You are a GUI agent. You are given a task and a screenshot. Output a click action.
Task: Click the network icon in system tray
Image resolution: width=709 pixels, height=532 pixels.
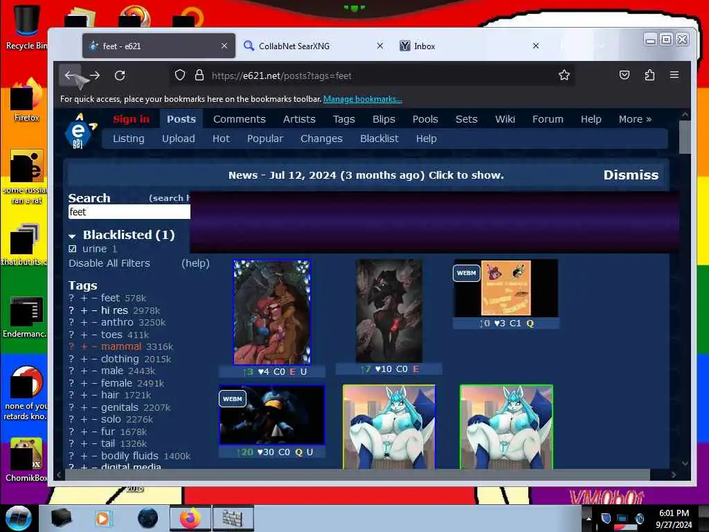point(622,518)
